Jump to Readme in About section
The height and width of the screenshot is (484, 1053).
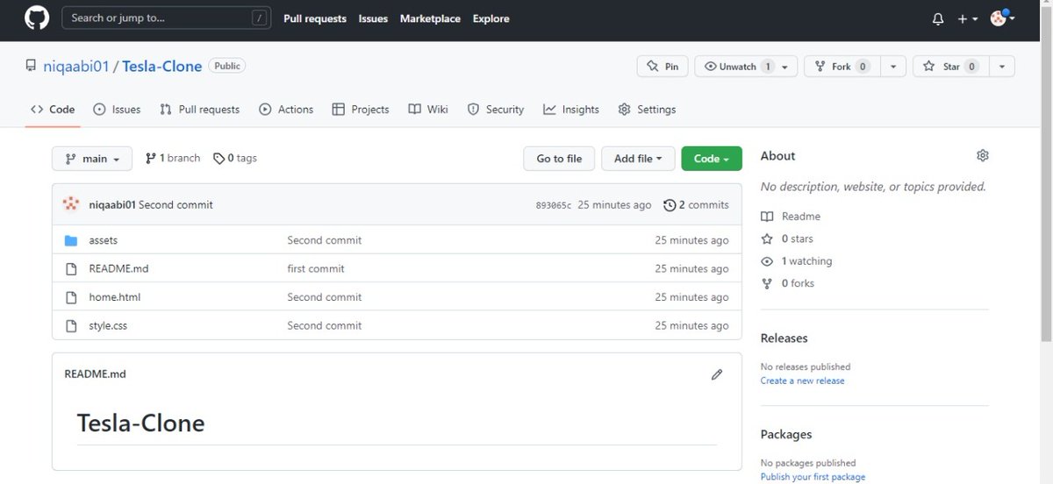click(792, 217)
